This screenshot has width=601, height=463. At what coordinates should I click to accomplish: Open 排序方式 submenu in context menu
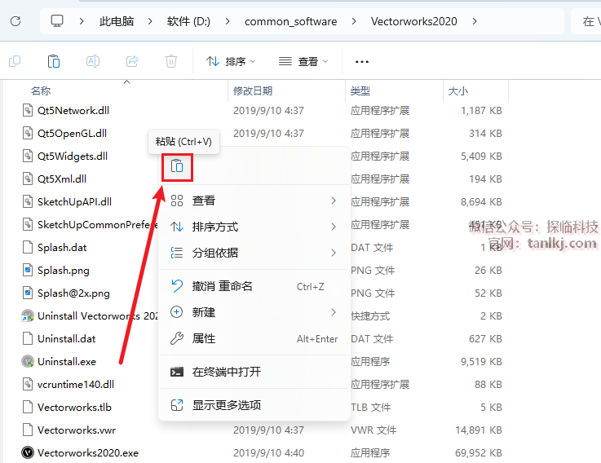(254, 227)
